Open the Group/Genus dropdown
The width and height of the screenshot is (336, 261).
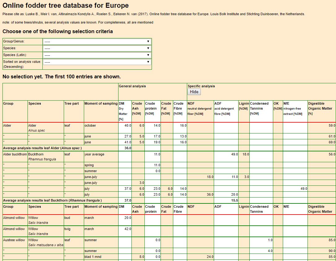pos(97,41)
